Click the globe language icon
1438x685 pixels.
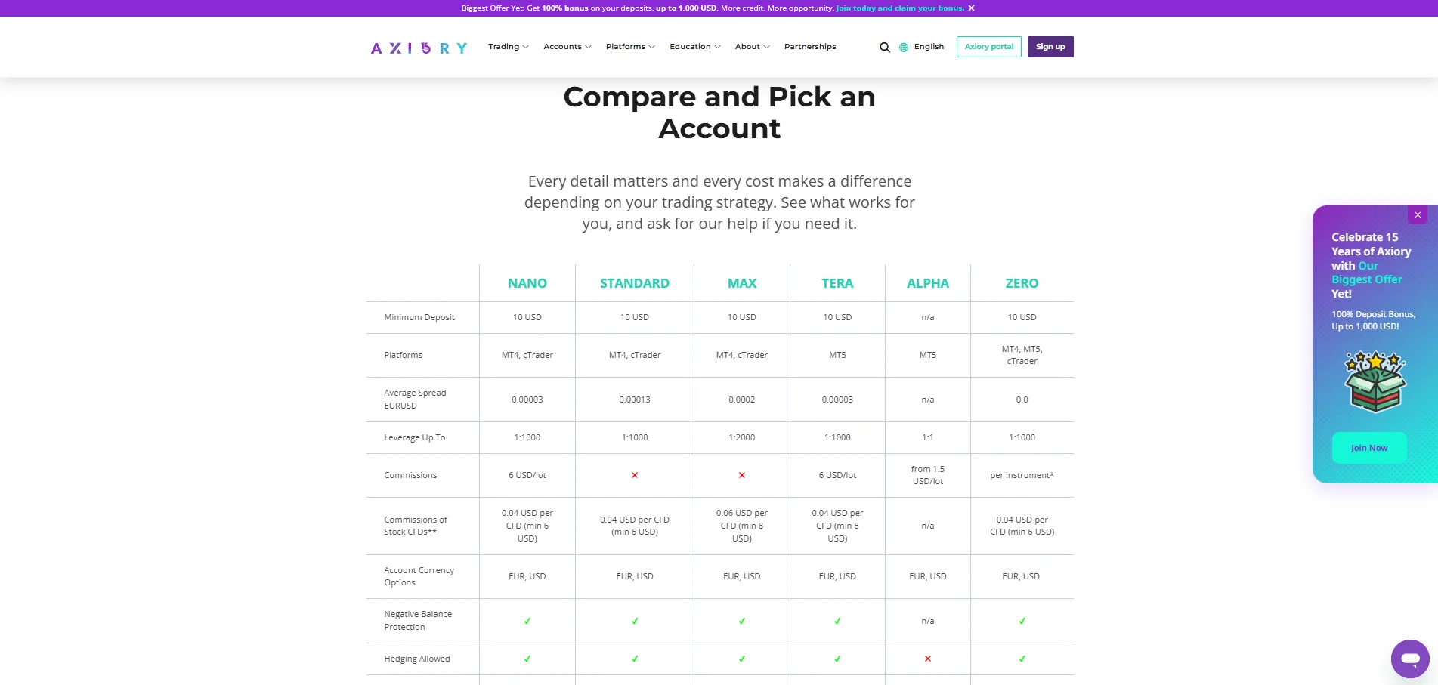(904, 47)
